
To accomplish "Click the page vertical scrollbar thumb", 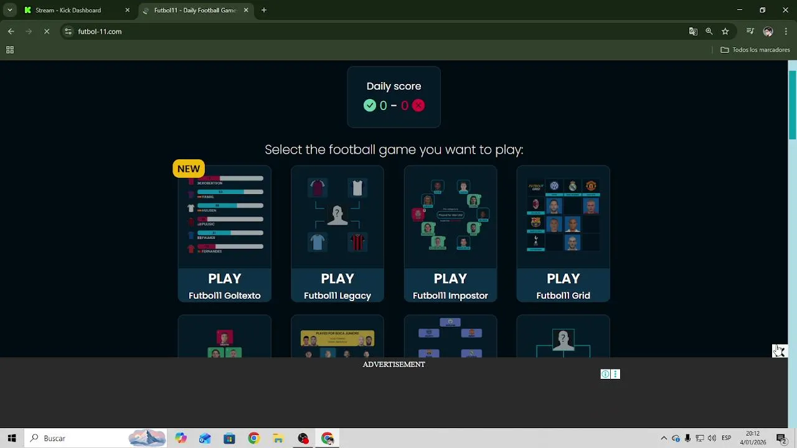I will coord(793,105).
